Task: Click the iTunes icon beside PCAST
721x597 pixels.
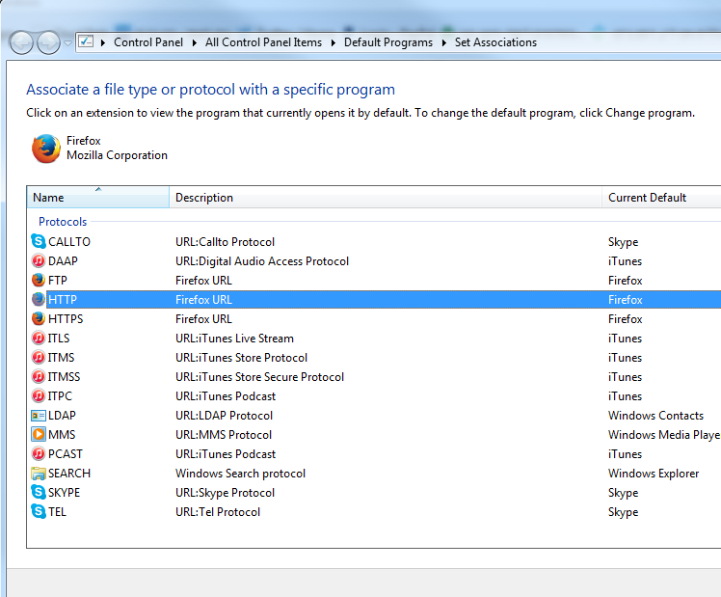Action: (39, 454)
